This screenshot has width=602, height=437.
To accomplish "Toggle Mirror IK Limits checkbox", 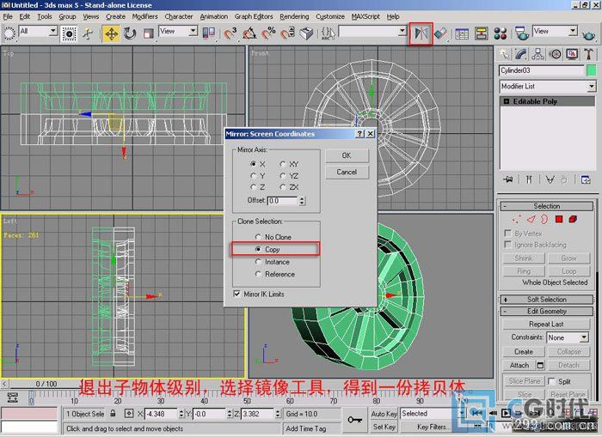I will pyautogui.click(x=236, y=294).
